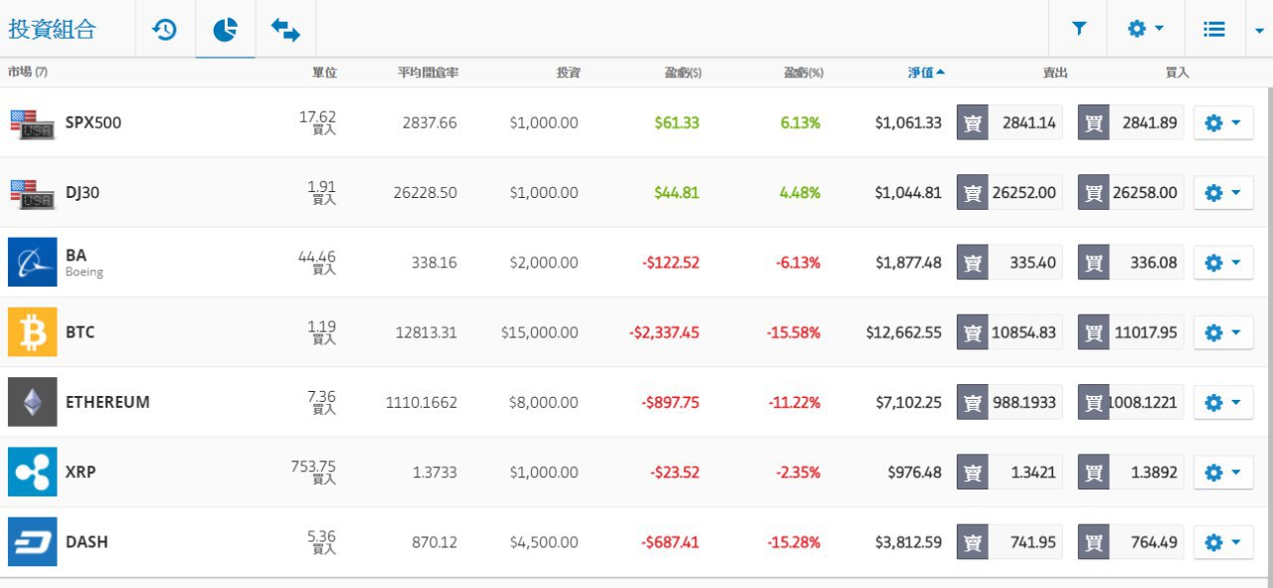
Task: Click the buy button for DJ30 at 26258.00
Action: point(1131,193)
